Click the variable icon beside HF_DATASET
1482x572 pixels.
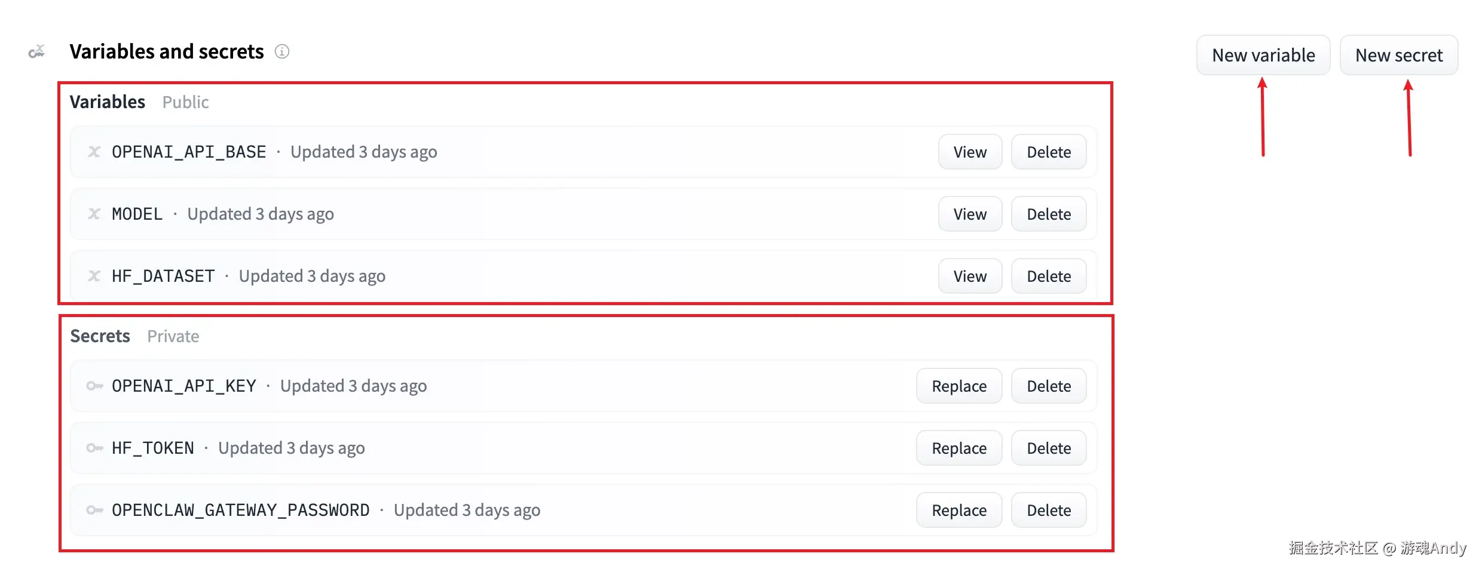click(94, 276)
